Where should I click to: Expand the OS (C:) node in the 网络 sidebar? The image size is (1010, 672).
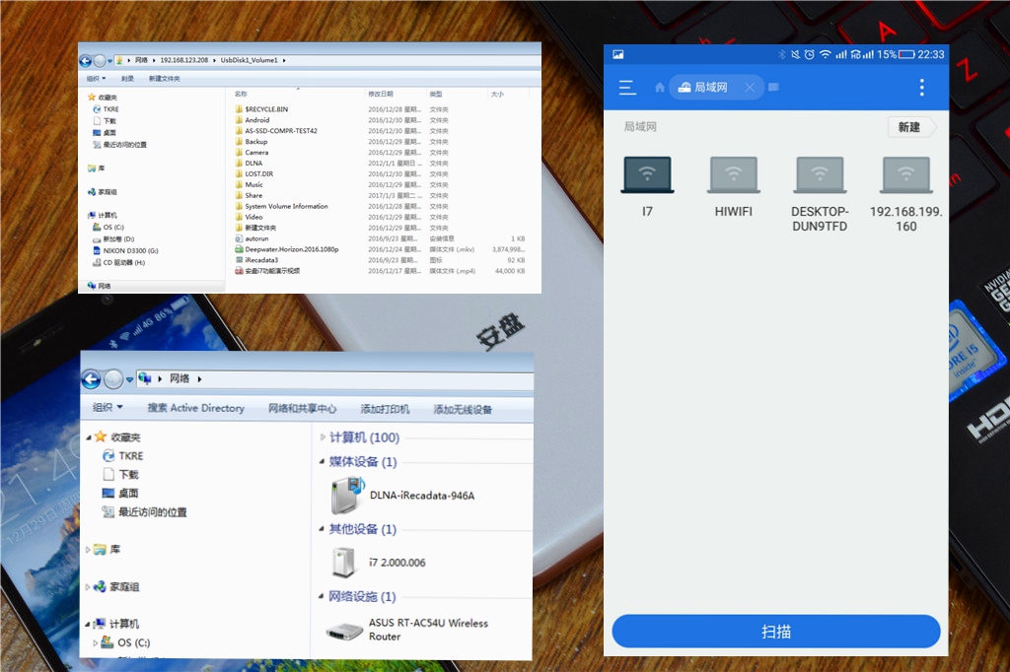coord(96,642)
